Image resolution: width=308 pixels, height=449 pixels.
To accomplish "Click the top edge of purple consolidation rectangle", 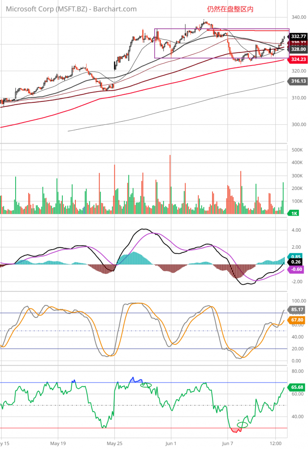I will pos(220,29).
